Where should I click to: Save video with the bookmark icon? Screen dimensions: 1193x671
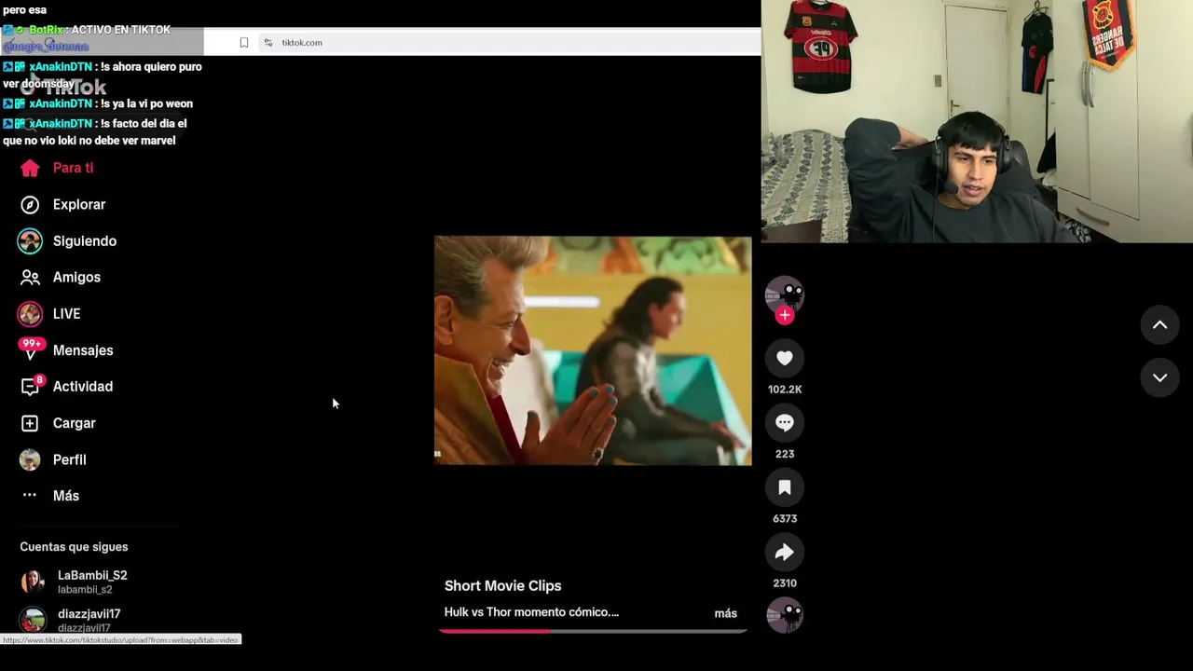click(x=785, y=487)
